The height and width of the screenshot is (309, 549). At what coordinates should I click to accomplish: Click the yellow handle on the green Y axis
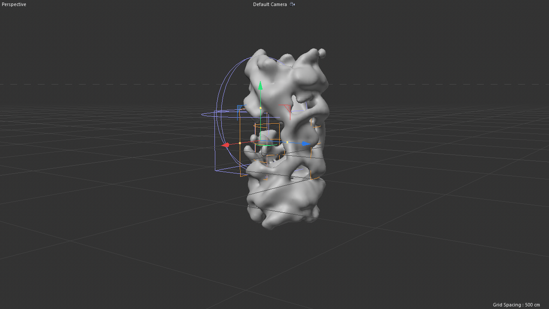(260, 108)
